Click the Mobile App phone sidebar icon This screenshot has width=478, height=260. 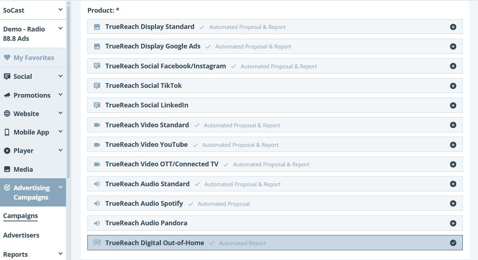pos(7,132)
